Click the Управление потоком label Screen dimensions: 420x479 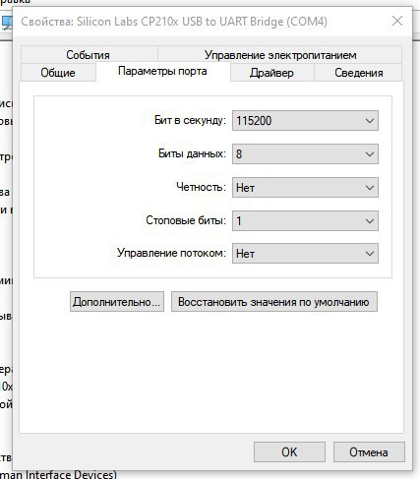point(171,253)
